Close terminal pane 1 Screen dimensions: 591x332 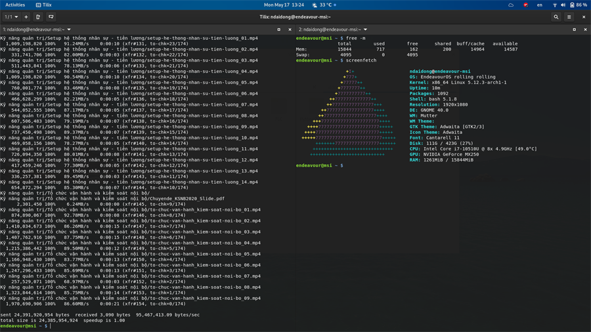pos(290,30)
